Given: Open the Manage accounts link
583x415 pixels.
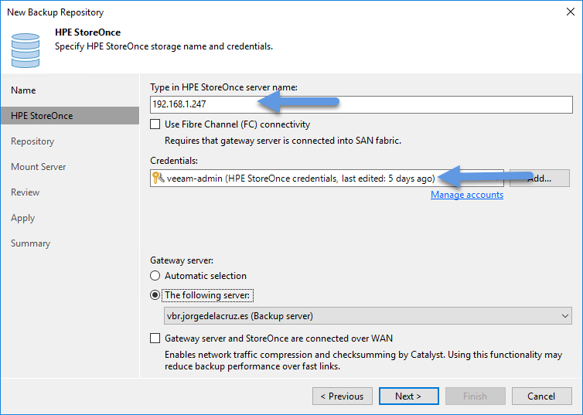Looking at the screenshot, I should [x=467, y=195].
